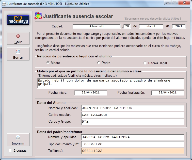Click the printer icon in title bar
The image size is (192, 160).
point(4,4)
